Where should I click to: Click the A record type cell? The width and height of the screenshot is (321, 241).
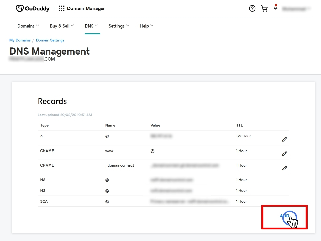click(x=41, y=136)
